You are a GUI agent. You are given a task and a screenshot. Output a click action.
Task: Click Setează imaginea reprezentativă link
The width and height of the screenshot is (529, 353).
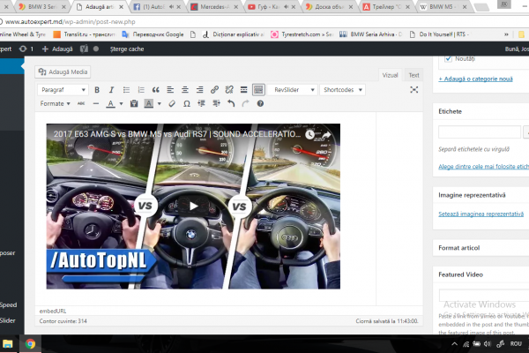coord(481,214)
